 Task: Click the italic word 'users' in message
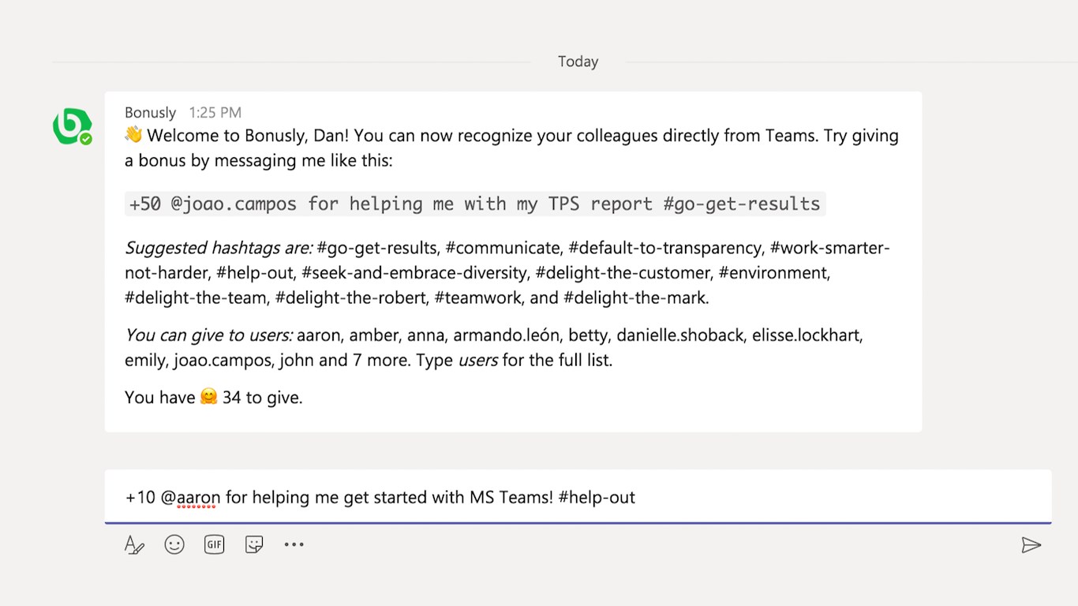coord(478,360)
